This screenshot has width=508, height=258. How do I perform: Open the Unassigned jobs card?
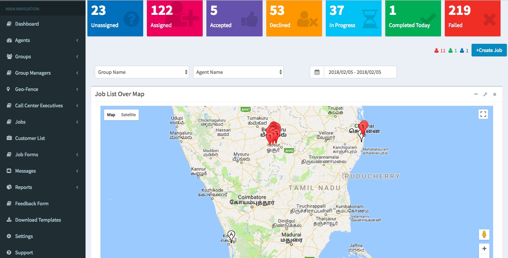click(115, 18)
